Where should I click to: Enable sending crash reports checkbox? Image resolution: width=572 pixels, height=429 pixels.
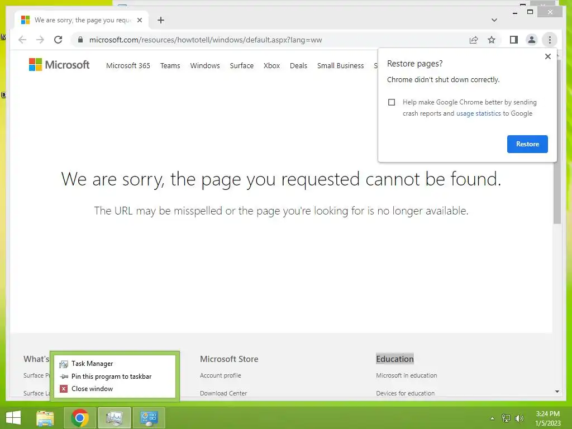392,102
